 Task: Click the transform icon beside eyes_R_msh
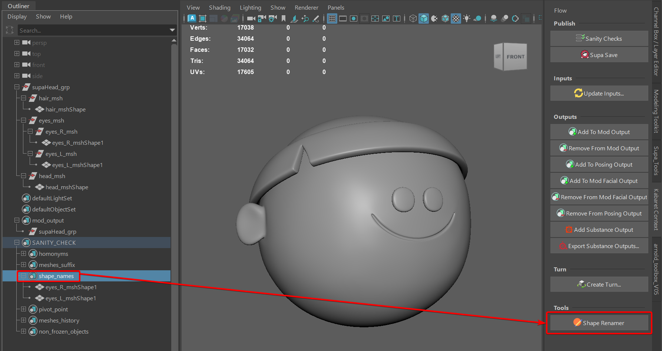tap(40, 131)
